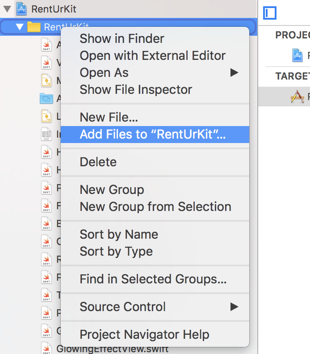This screenshot has width=310, height=354.
Task: Click the yellow RentUrKit group folder icon
Action: tap(34, 27)
